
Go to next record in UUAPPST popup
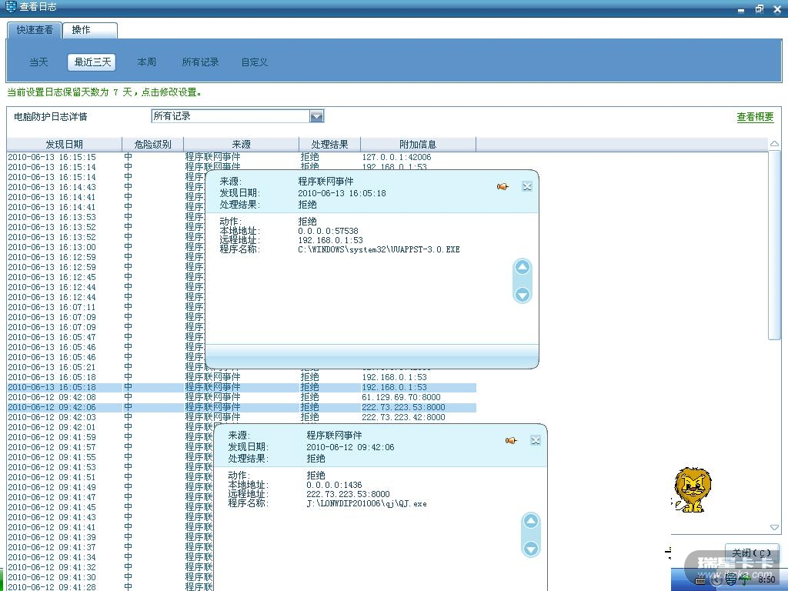523,295
